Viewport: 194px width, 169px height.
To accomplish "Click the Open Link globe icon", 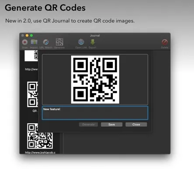I will (x=81, y=42).
